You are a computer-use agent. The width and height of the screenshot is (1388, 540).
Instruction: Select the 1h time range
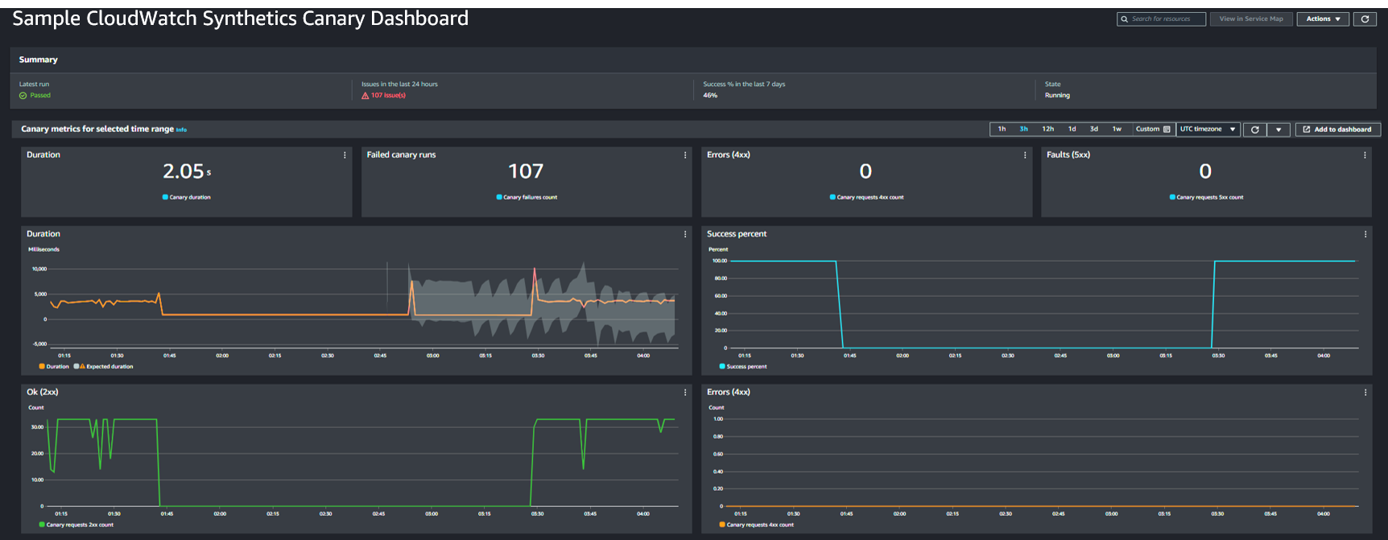coord(1002,130)
